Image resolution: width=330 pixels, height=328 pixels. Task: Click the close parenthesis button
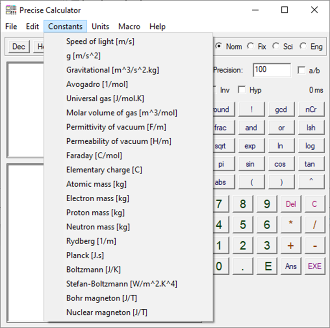282,182
